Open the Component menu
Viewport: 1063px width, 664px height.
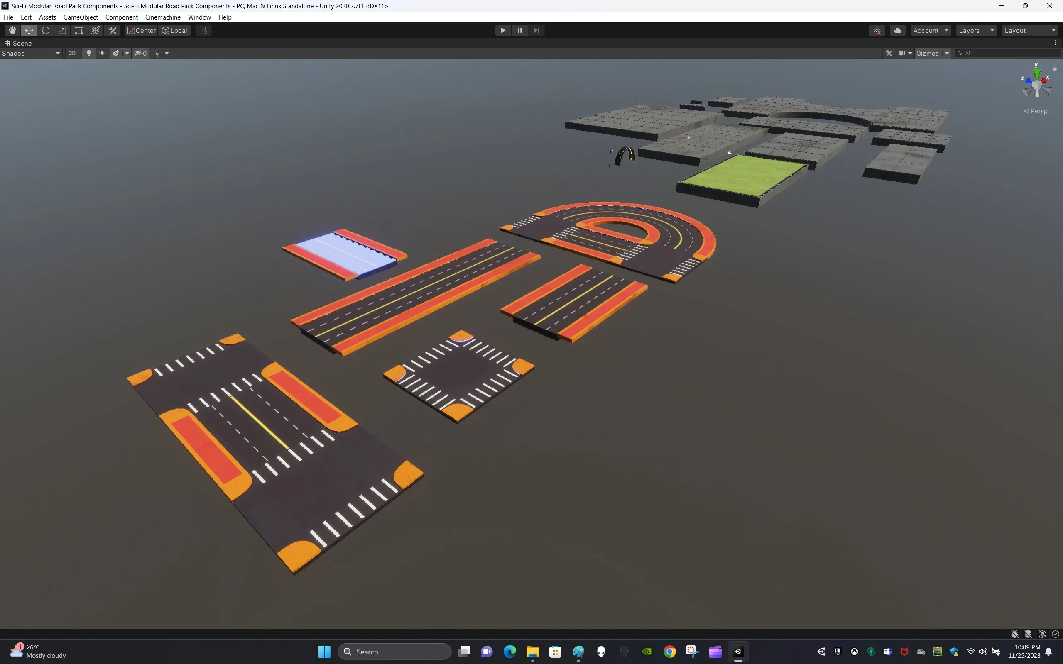click(121, 17)
